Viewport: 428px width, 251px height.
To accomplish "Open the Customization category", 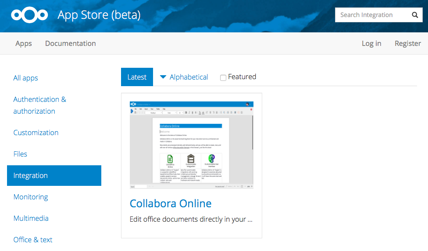I will (36, 132).
